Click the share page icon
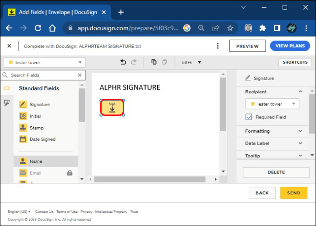This screenshot has width=316, height=226. [x=216, y=28]
